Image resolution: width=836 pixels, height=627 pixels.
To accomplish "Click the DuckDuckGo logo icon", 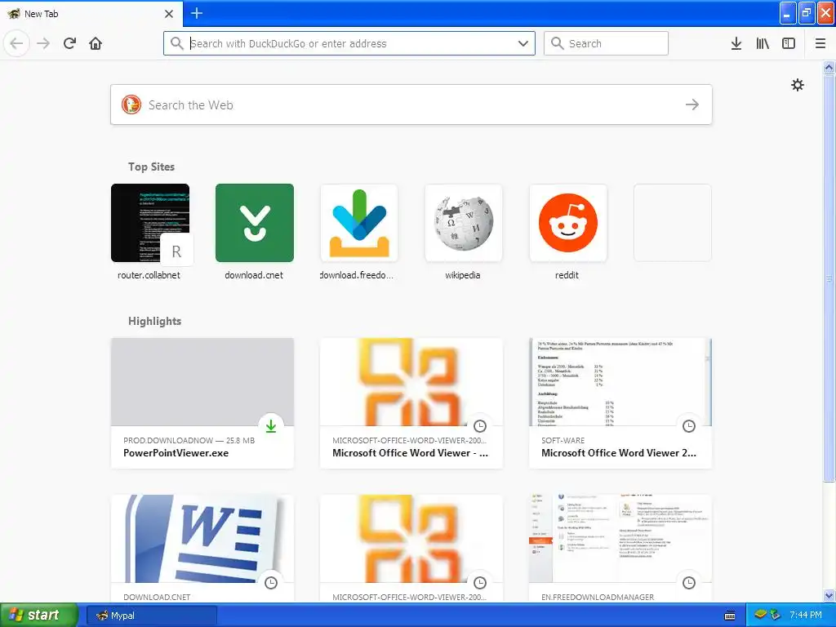I will point(131,104).
